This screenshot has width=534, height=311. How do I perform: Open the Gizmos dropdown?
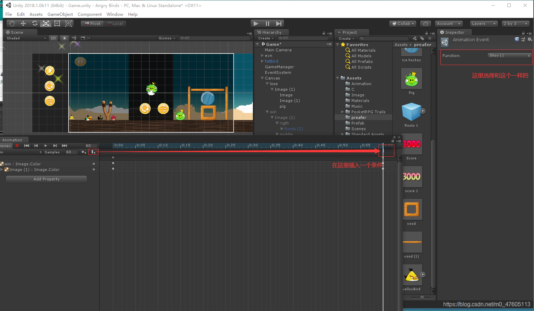(x=167, y=38)
